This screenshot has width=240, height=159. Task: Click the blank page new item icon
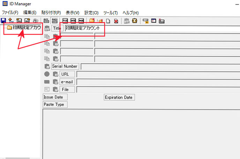point(108,21)
